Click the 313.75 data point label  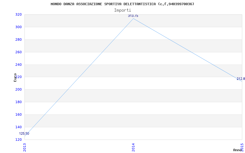(133, 16)
